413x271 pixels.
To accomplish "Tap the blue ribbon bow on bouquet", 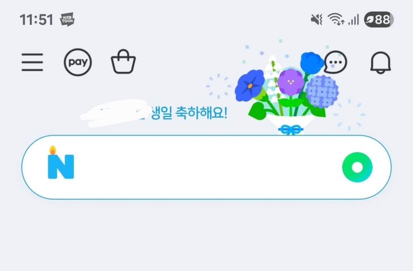I will tap(290, 130).
